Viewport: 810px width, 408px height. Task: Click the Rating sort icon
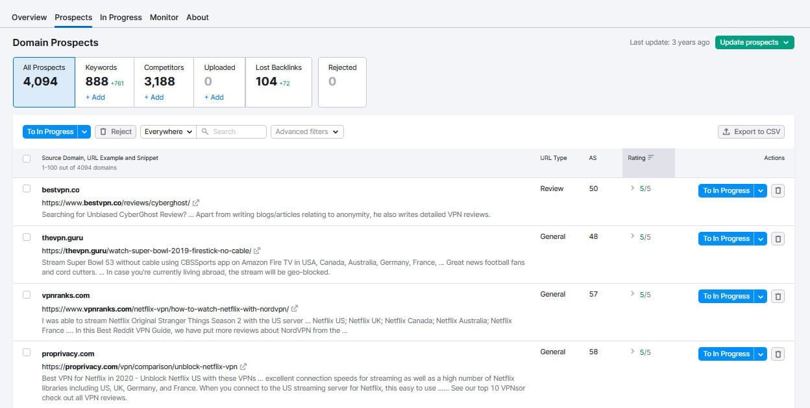[x=651, y=157]
